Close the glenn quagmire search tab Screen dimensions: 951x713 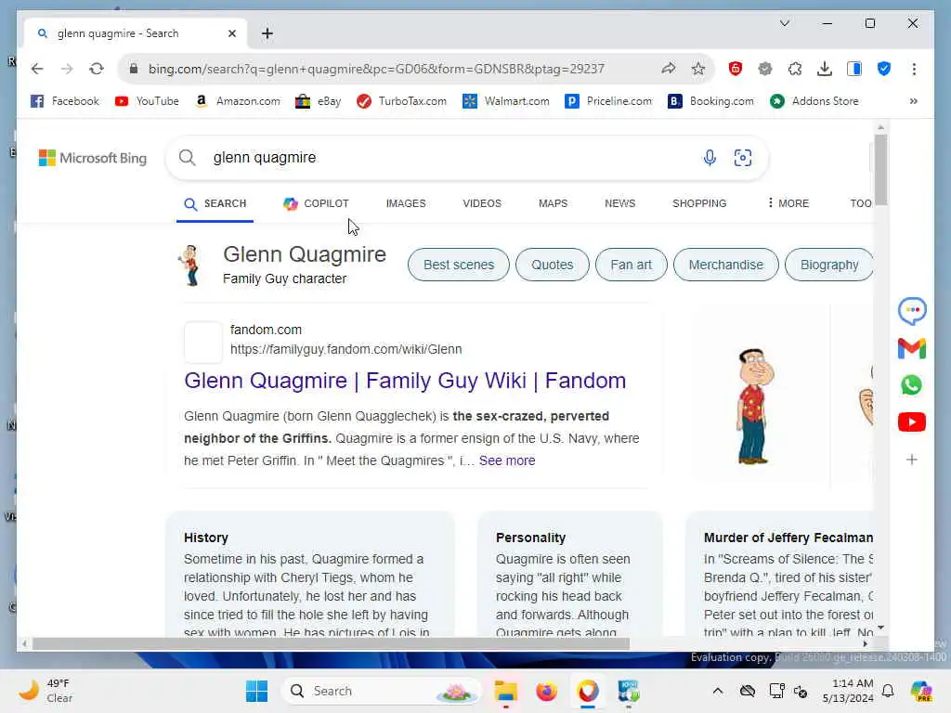click(231, 33)
